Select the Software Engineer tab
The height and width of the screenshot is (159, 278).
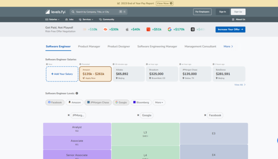[x=58, y=46]
